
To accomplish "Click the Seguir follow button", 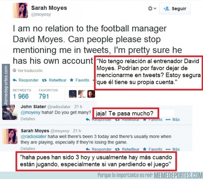I will point(175,8).
